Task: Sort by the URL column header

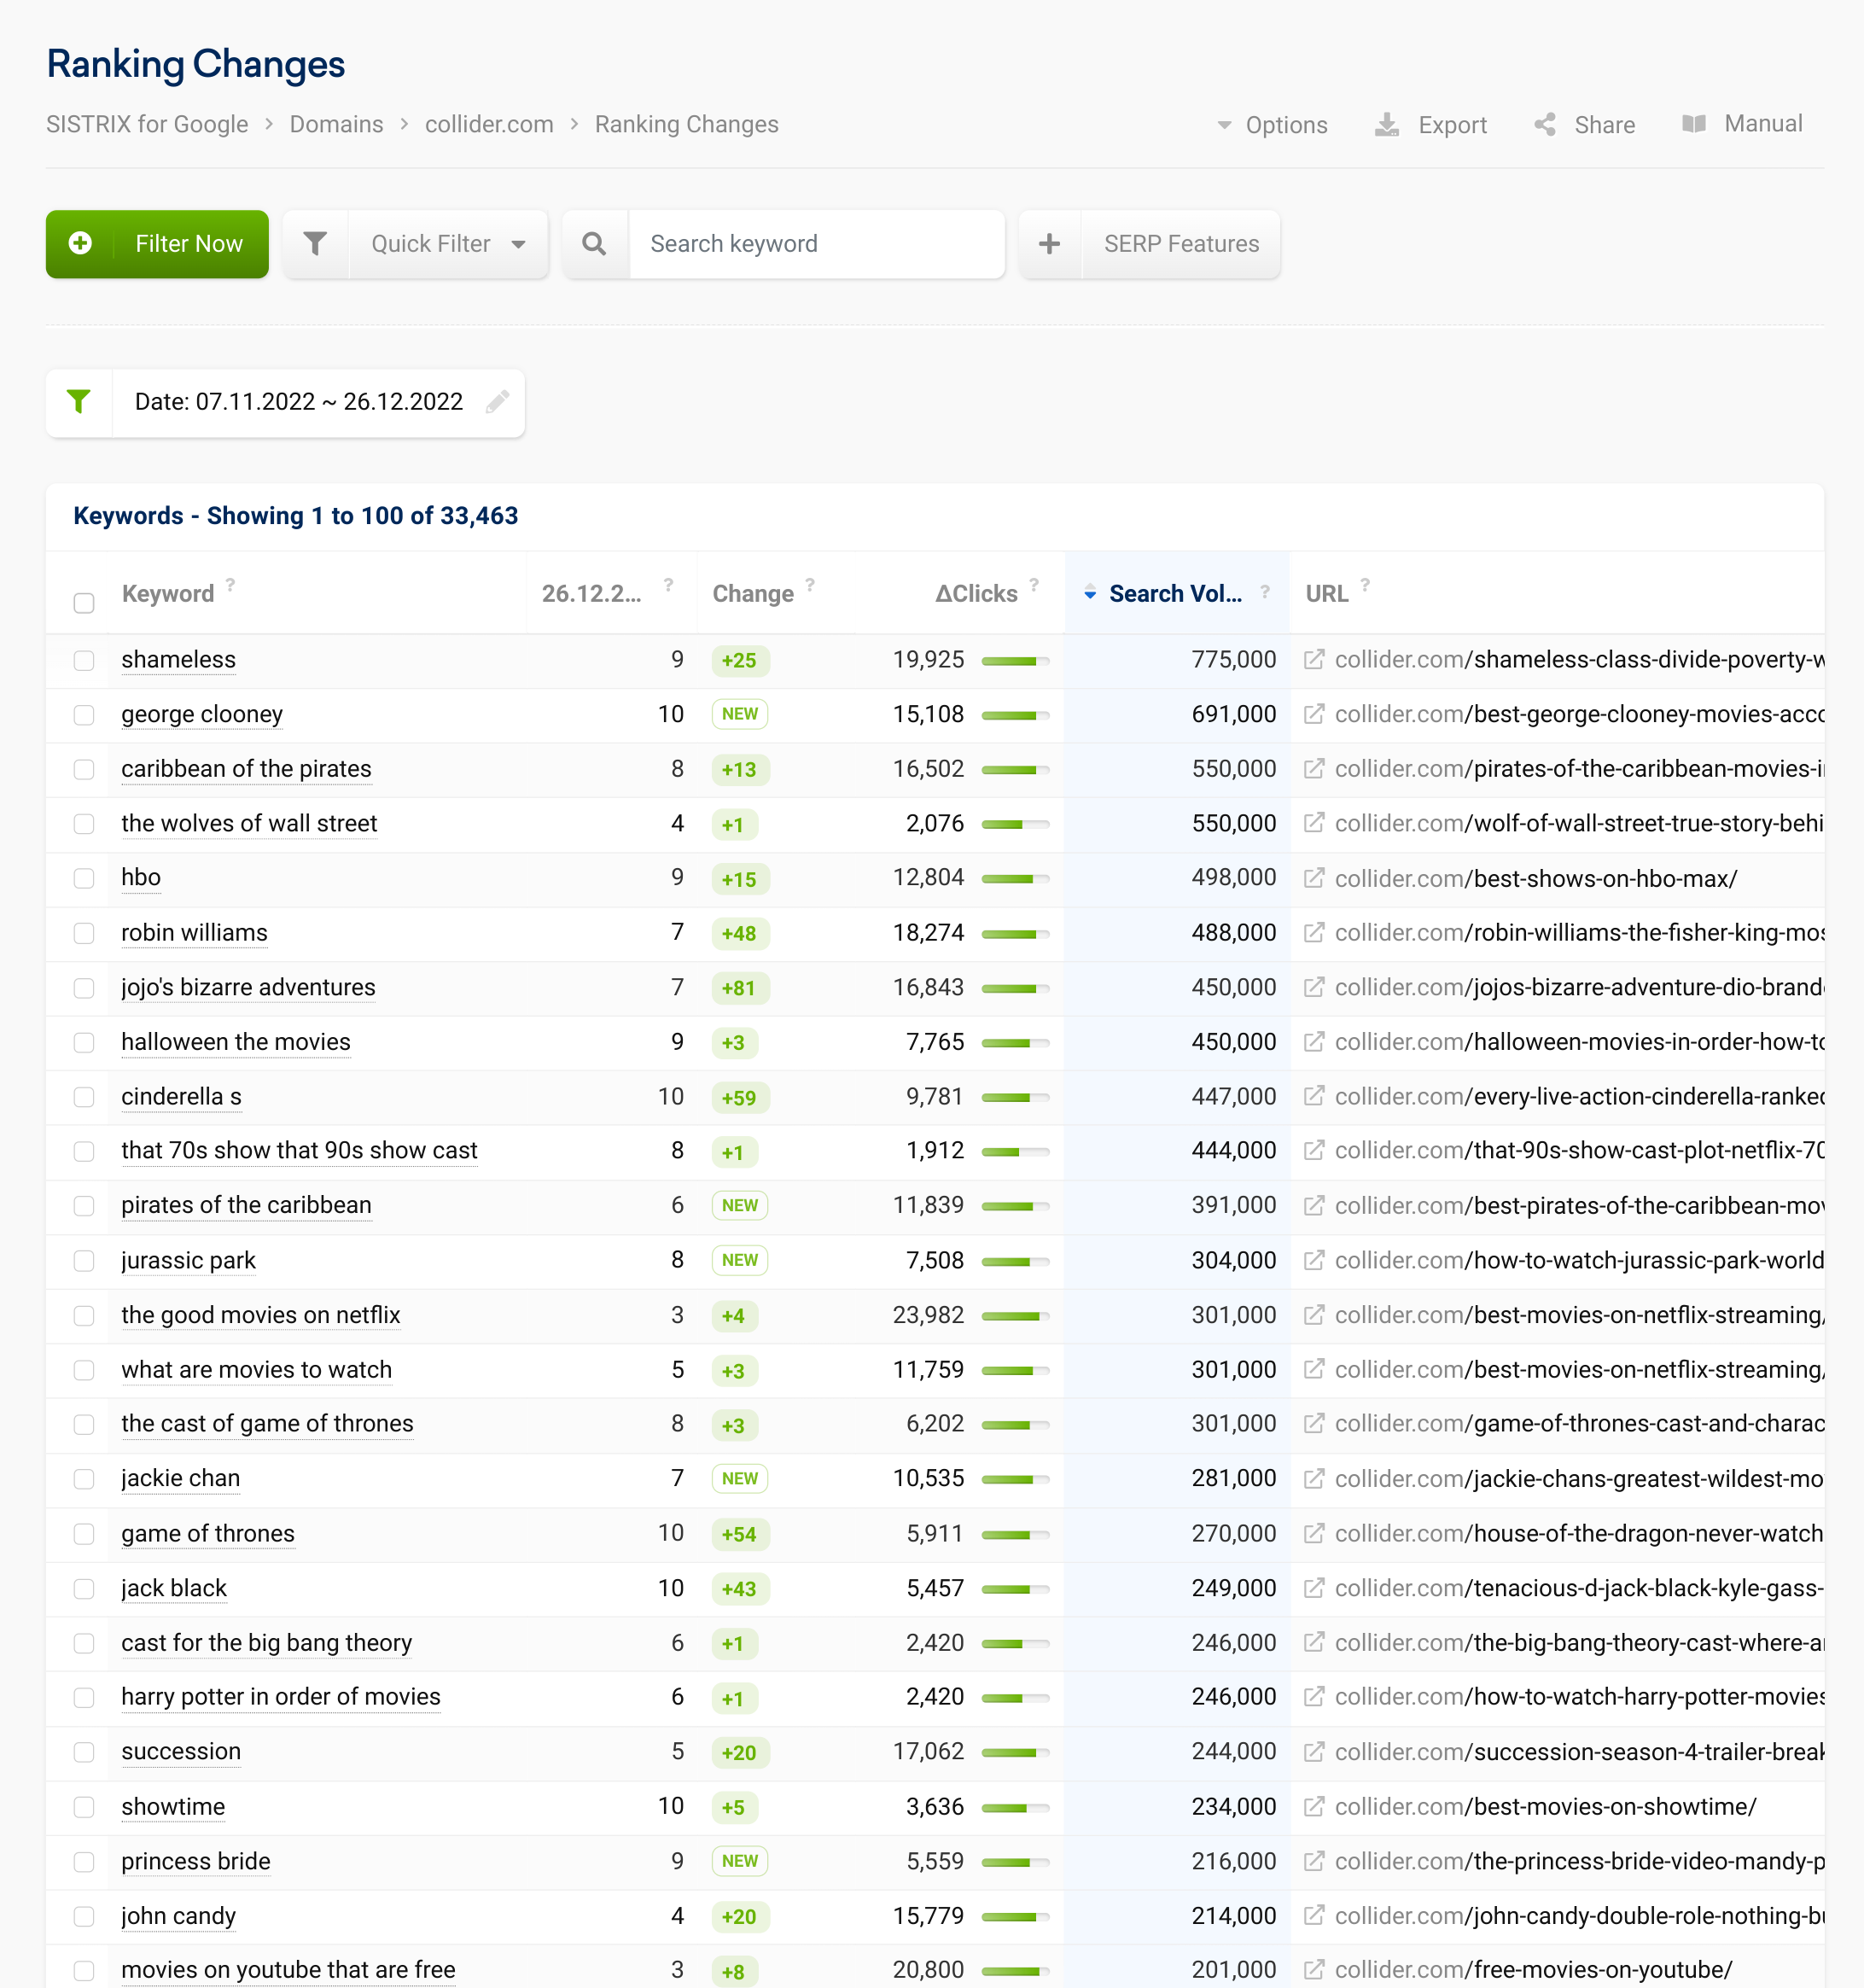Action: pyautogui.click(x=1327, y=594)
